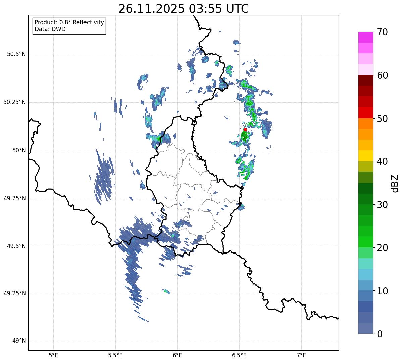Click the 5°E longitude label

click(x=53, y=355)
